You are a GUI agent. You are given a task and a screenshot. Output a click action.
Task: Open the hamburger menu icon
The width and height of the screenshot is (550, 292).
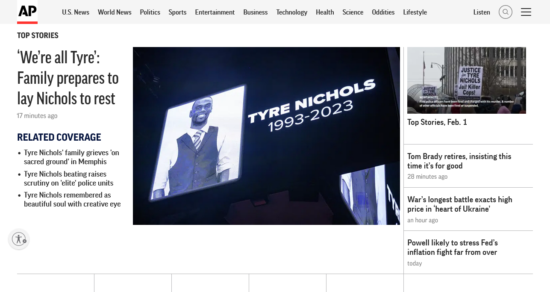(526, 12)
